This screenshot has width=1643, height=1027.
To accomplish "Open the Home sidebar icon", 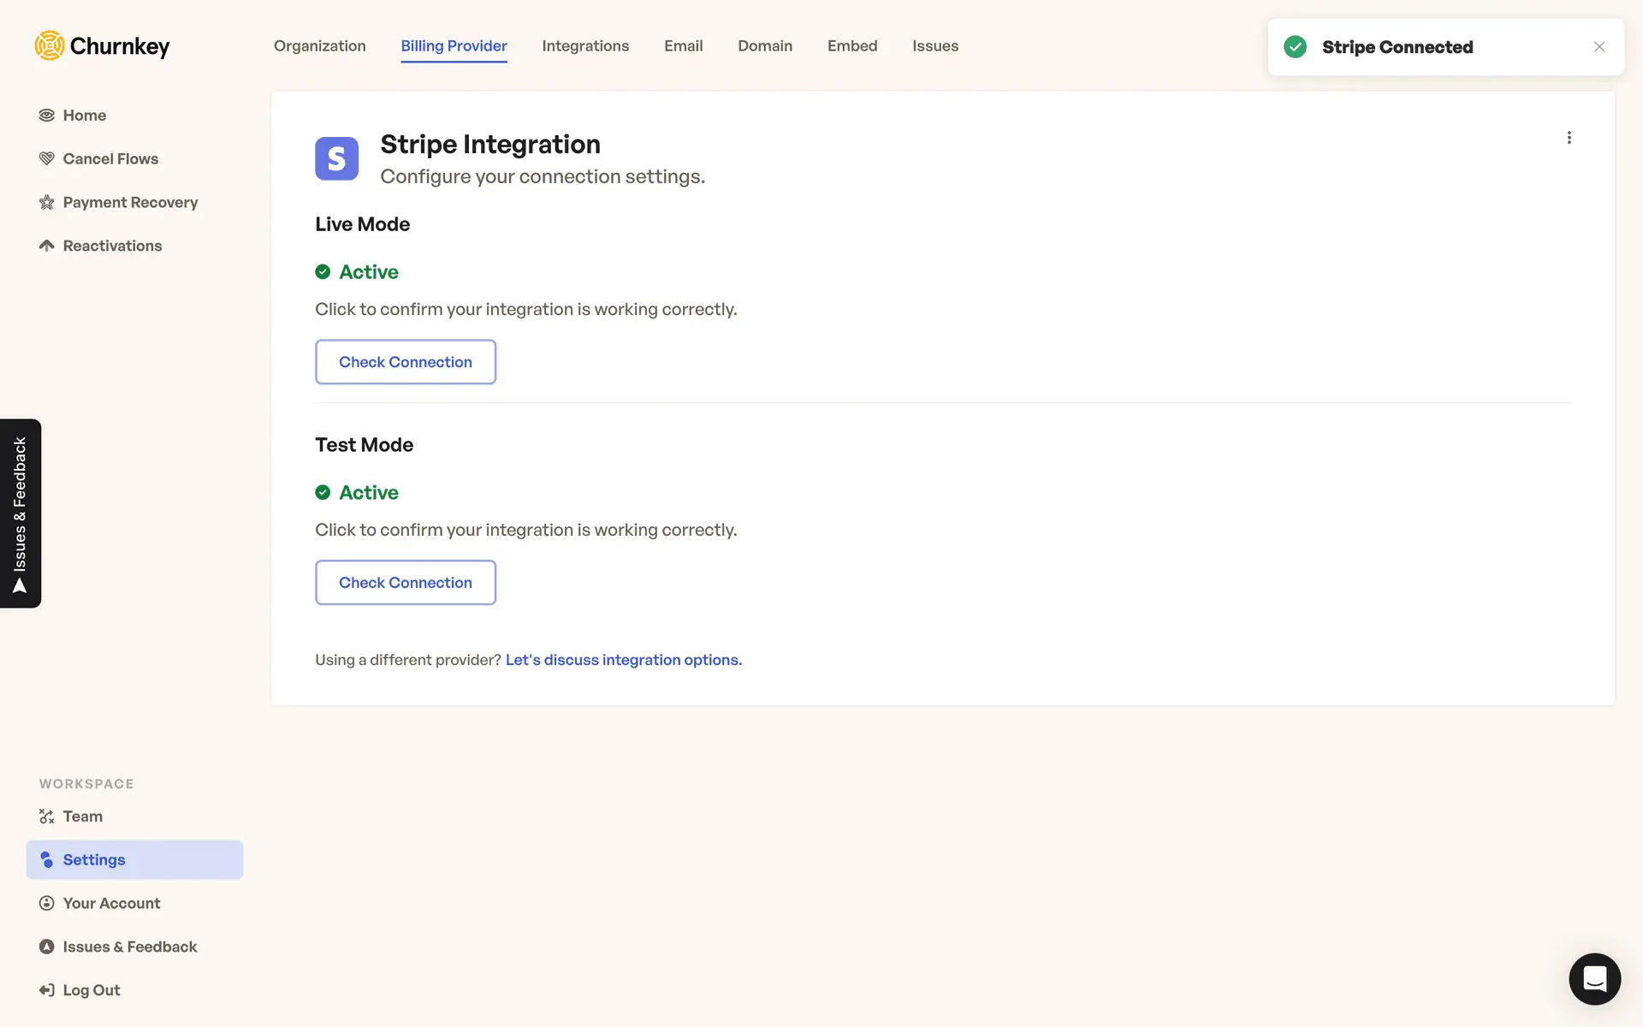I will [x=47, y=116].
